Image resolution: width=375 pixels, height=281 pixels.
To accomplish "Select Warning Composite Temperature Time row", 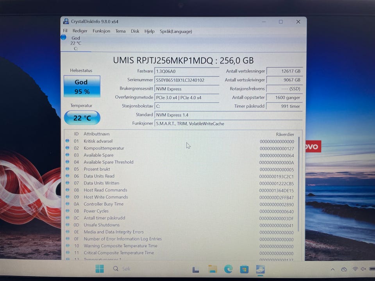I will point(180,246).
